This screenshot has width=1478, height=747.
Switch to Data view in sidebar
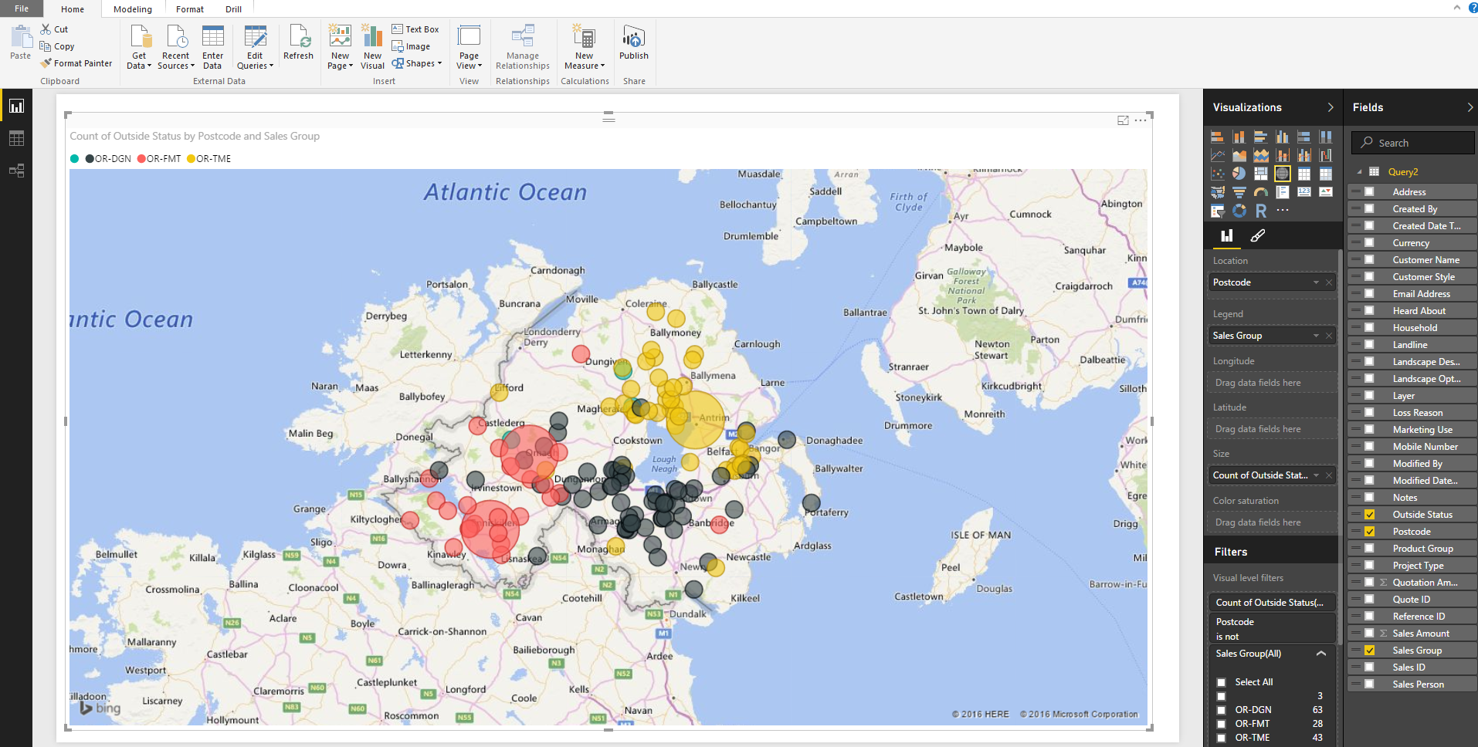[x=16, y=138]
